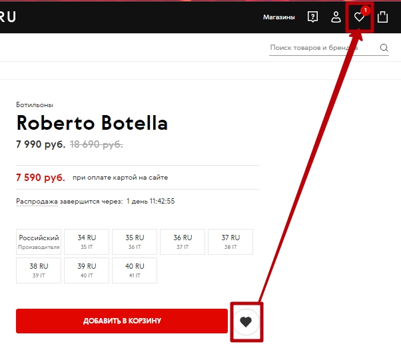Open the Российский size chart selector
The width and height of the screenshot is (401, 348).
39,242
